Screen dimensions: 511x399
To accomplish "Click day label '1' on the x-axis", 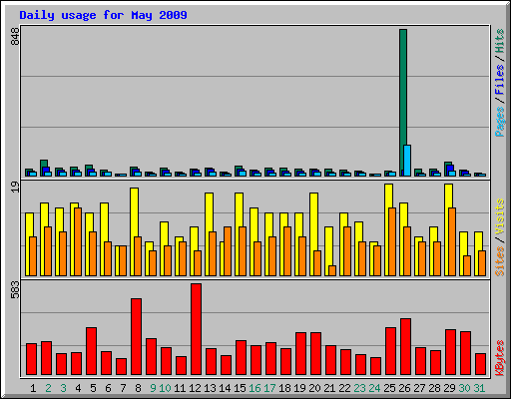I will [x=33, y=388].
